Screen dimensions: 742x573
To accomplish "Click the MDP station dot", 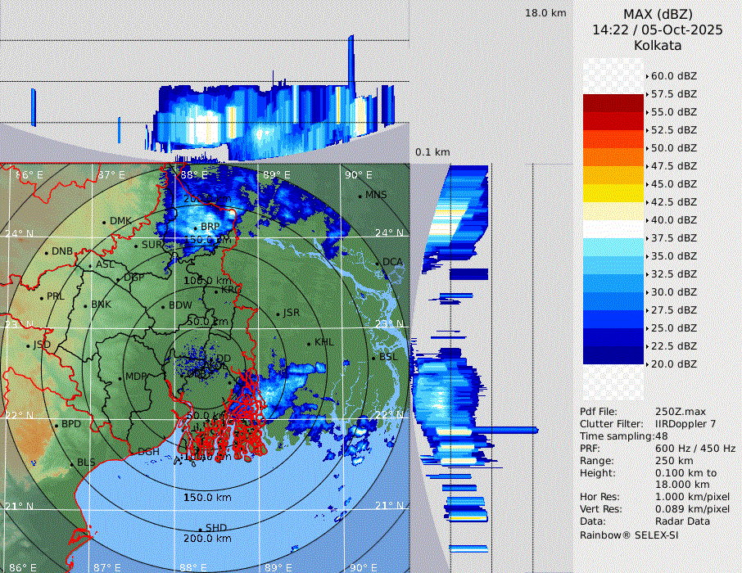I will [120, 377].
